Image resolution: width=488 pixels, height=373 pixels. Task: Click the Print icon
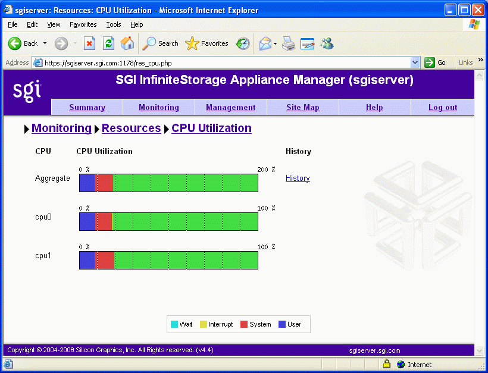289,43
